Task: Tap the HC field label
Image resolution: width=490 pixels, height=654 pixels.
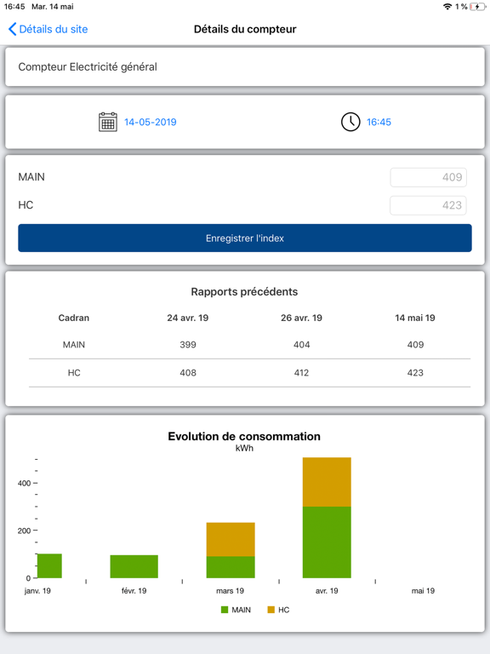Action: (x=26, y=204)
